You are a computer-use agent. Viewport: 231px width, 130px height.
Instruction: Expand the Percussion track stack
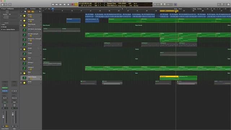click(x=21, y=21)
